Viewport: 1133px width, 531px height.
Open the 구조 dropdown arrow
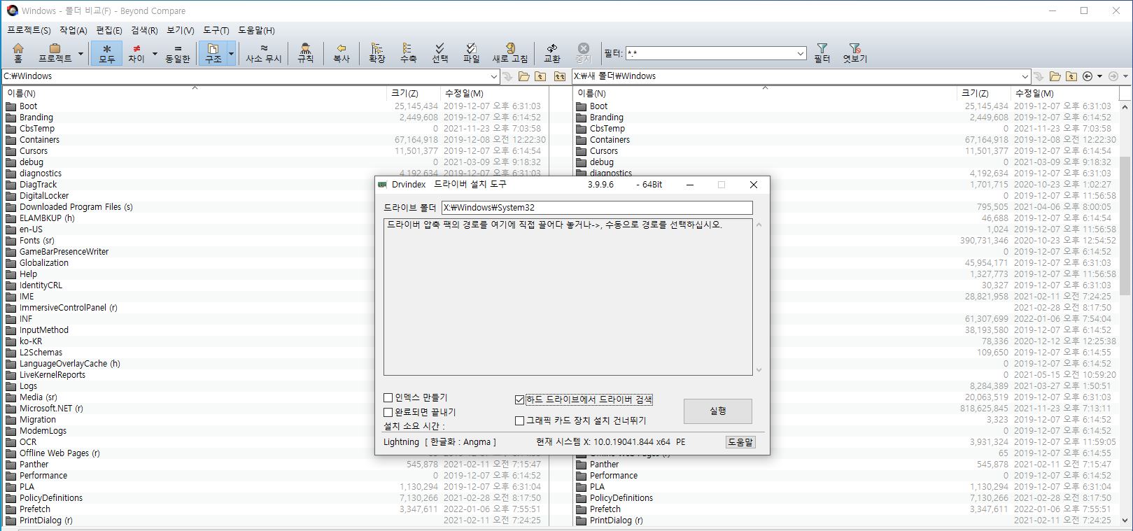tap(231, 53)
